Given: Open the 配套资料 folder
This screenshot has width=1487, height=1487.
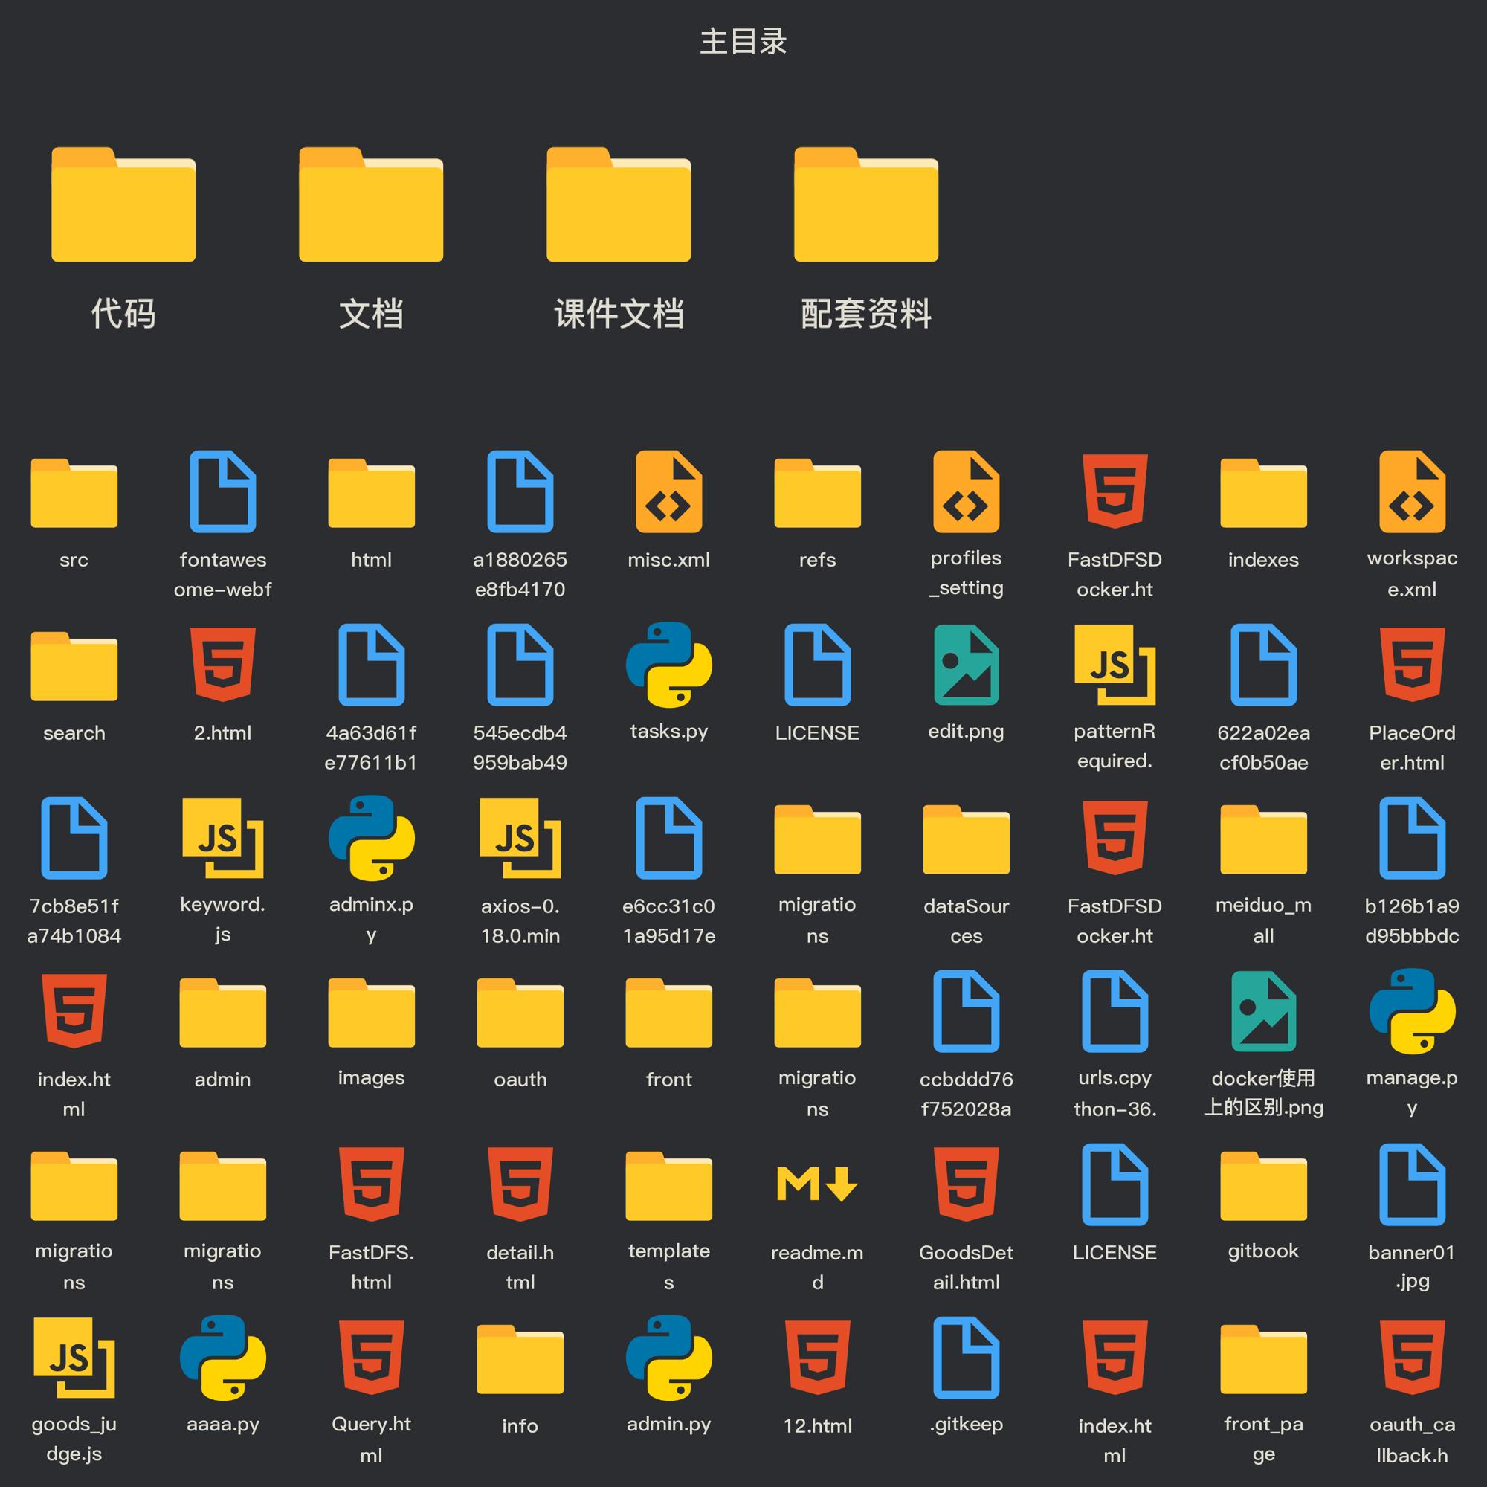Looking at the screenshot, I should (x=867, y=204).
